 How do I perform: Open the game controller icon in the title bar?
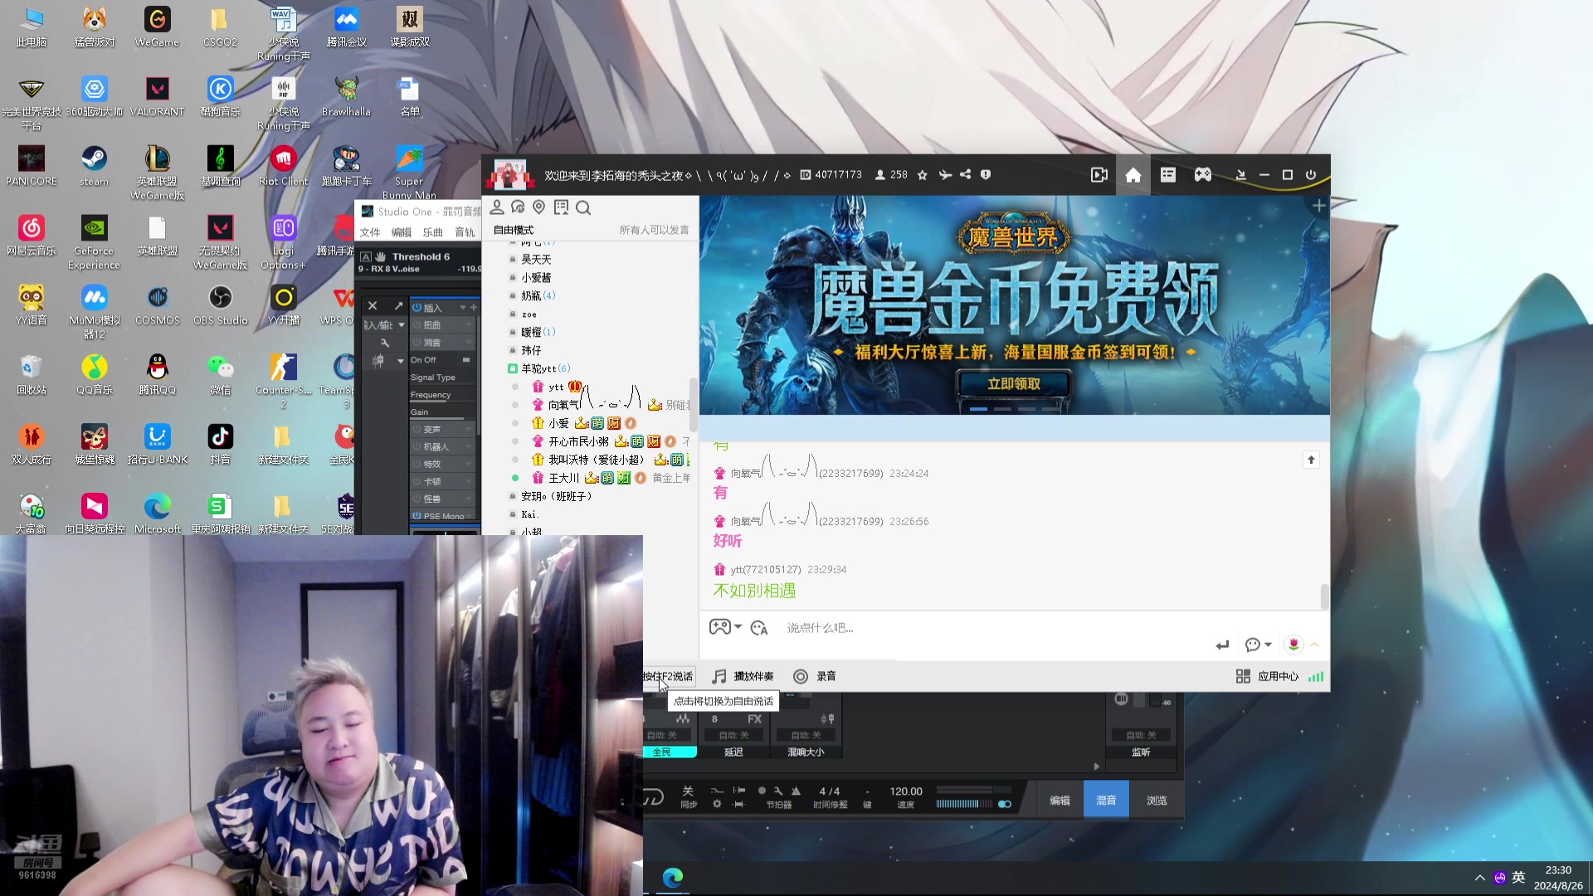(x=1202, y=175)
